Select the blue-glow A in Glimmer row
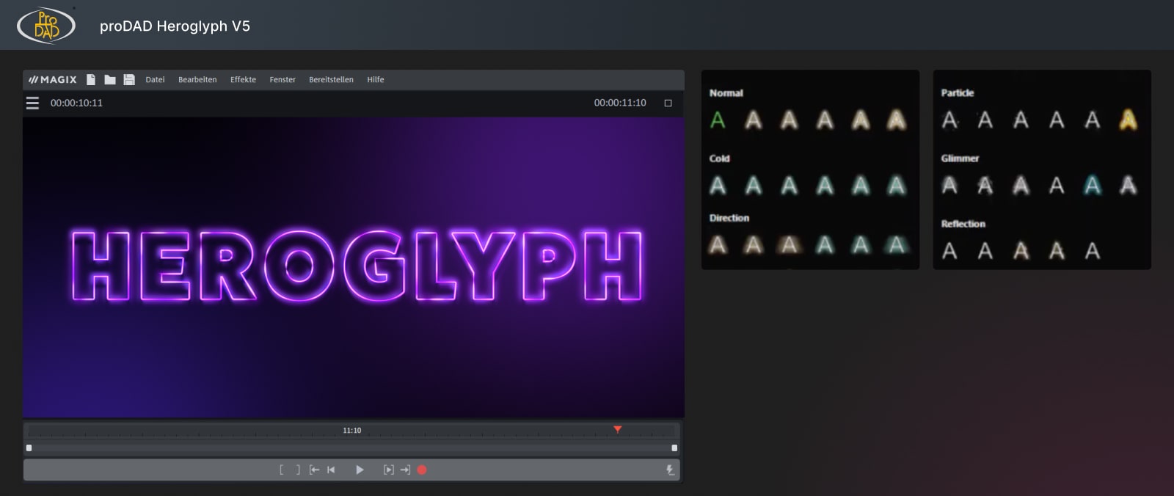The height and width of the screenshot is (496, 1174). (1093, 186)
